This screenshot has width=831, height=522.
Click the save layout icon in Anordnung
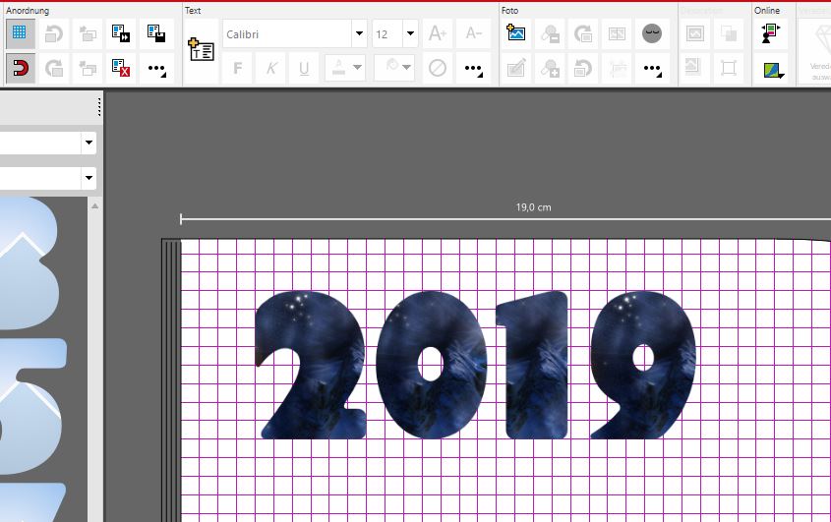point(156,34)
